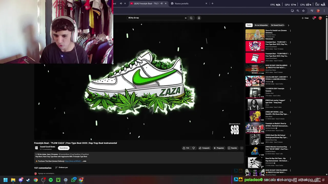Click the Preguntar button
This screenshot has width=328, height=184.
click(x=219, y=148)
